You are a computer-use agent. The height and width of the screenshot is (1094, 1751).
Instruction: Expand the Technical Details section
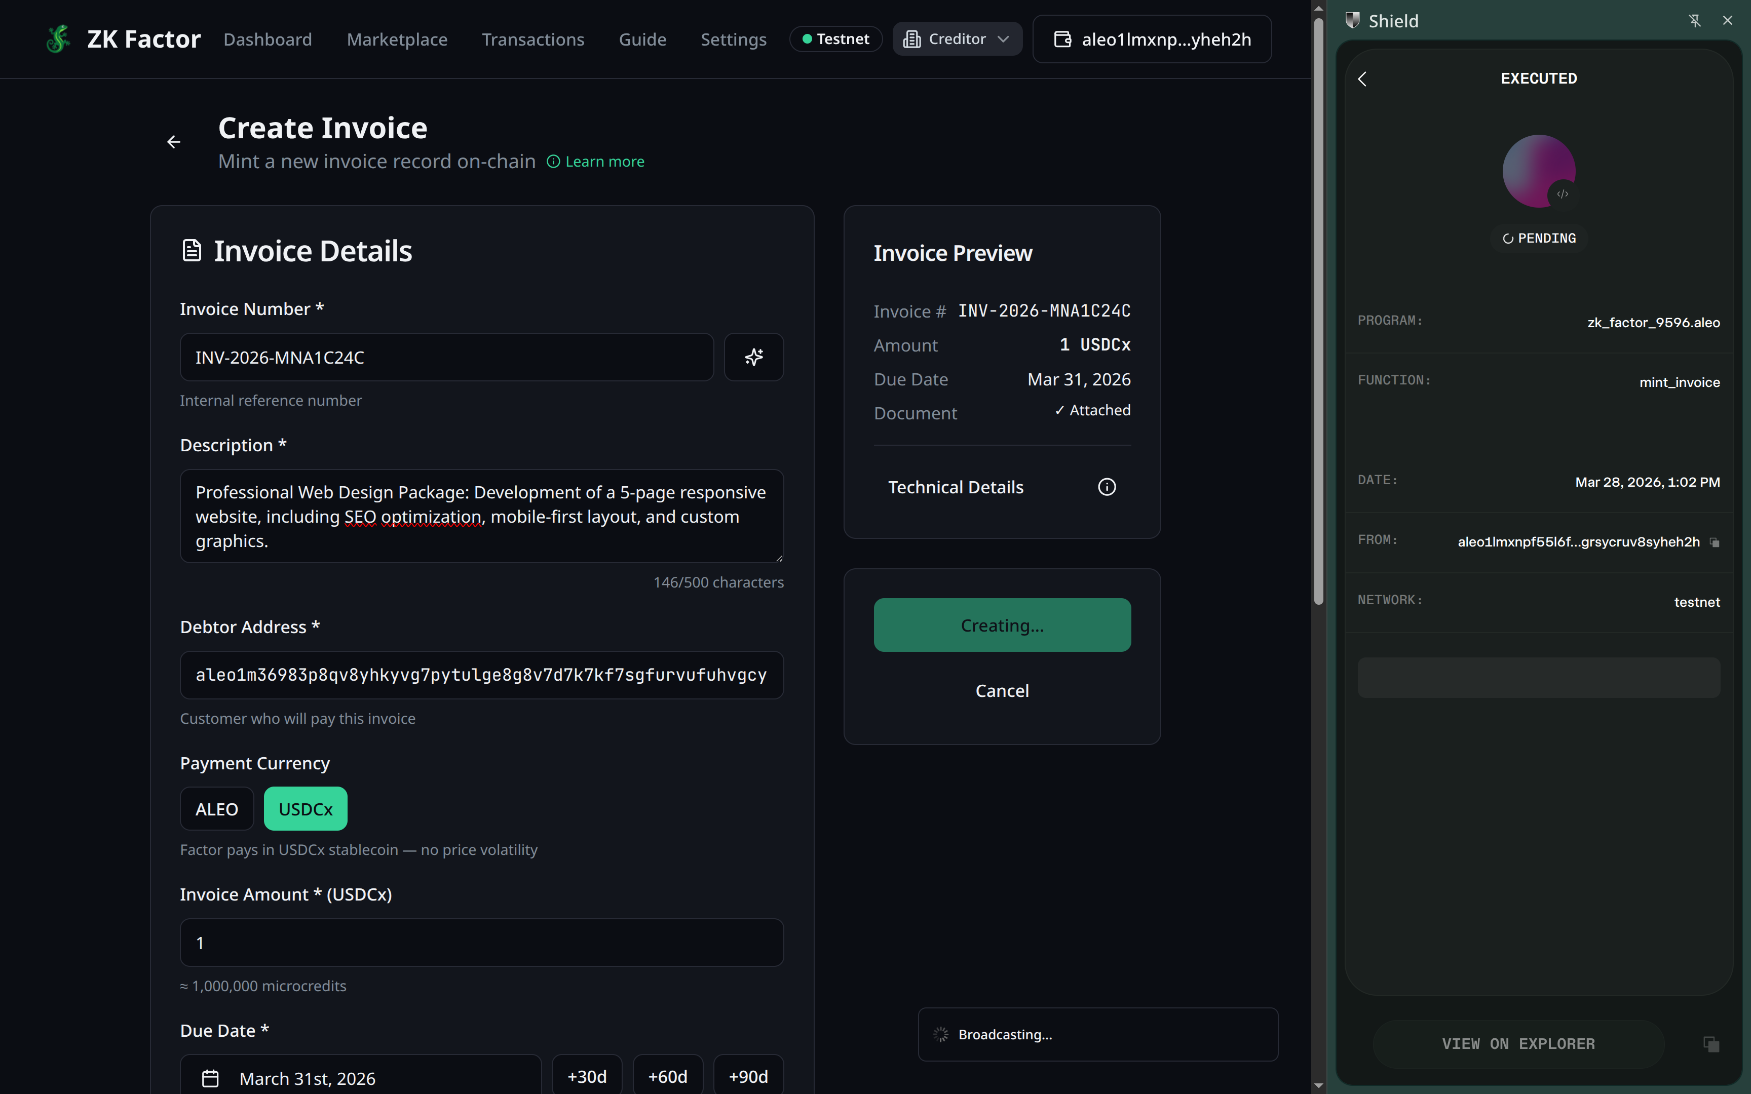(x=955, y=487)
